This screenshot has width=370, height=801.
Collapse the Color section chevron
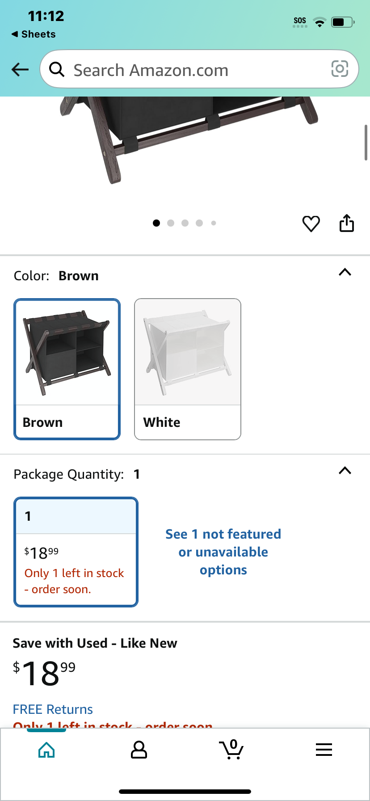coord(345,272)
